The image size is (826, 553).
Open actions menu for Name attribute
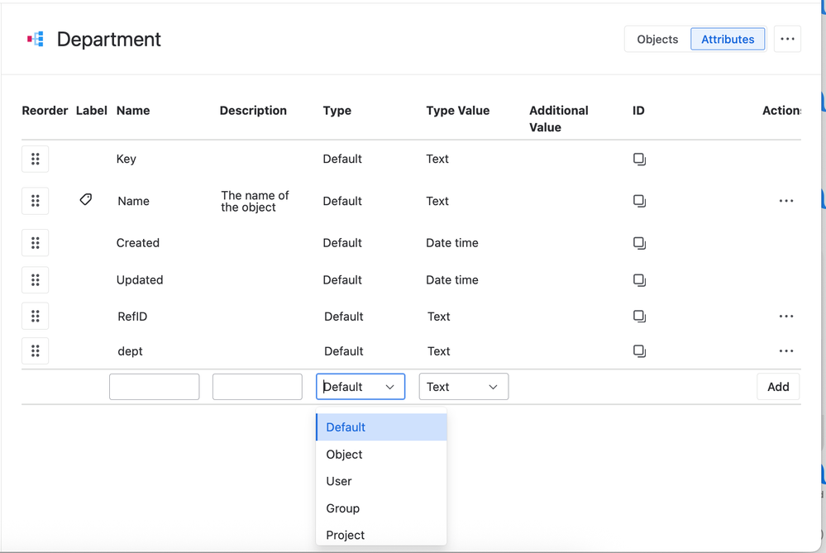(x=785, y=201)
